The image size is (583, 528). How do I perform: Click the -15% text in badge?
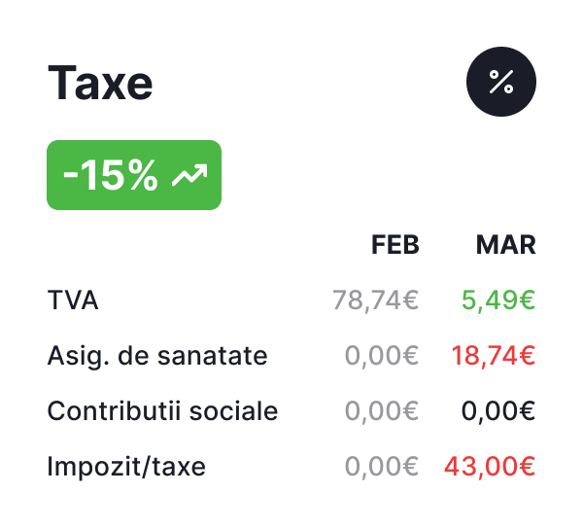pyautogui.click(x=110, y=175)
